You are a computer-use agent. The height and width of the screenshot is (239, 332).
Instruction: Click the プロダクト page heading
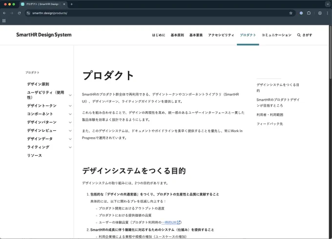pos(108,76)
